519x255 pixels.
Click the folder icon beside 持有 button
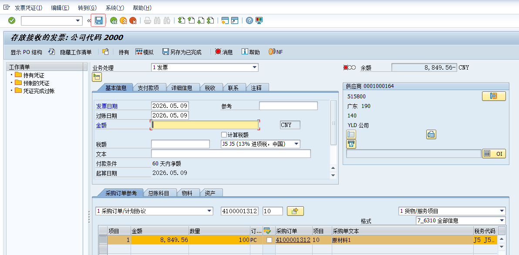coord(106,52)
